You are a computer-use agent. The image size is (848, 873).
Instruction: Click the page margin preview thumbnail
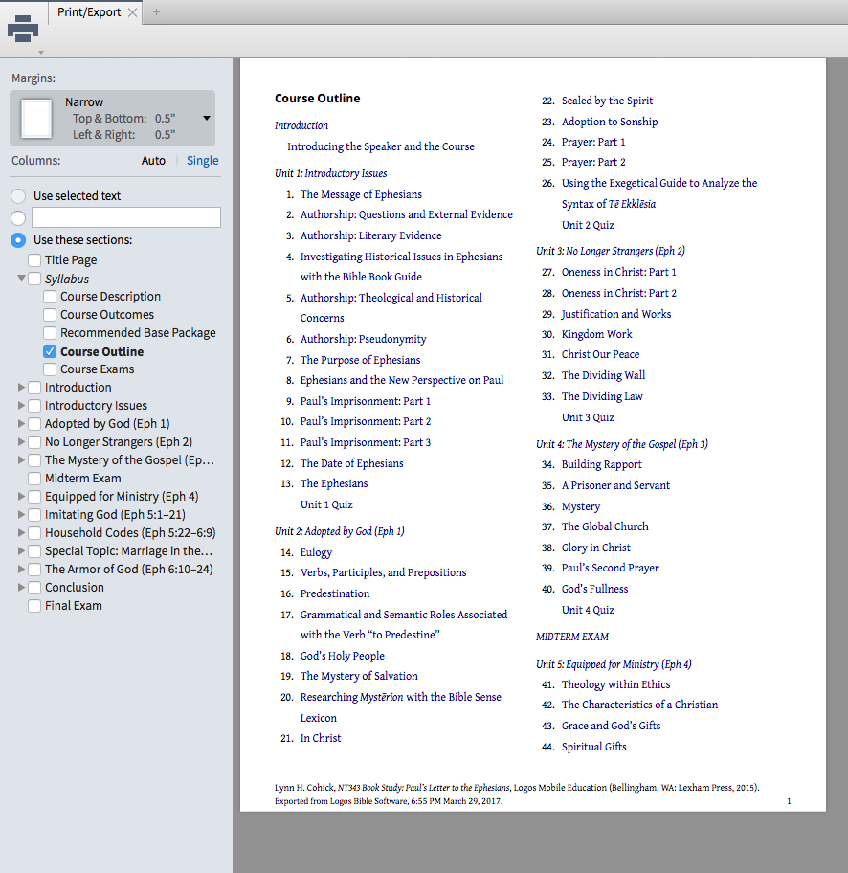tap(36, 118)
